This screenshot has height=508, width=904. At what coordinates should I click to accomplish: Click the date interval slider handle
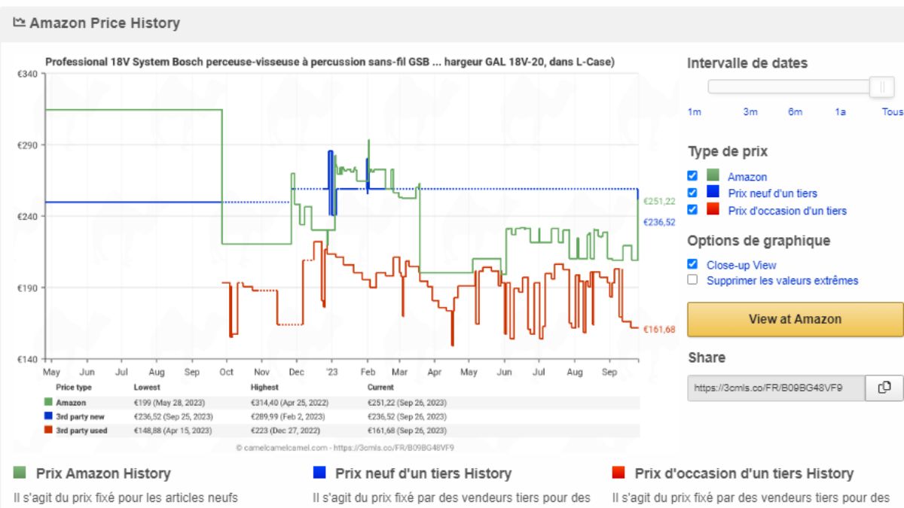881,87
